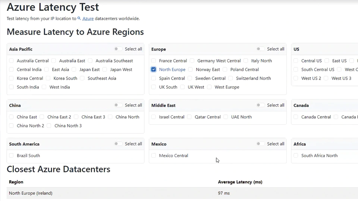Check the China East 2 checkbox
Viewport: 358px width, 201px height.
(42, 117)
